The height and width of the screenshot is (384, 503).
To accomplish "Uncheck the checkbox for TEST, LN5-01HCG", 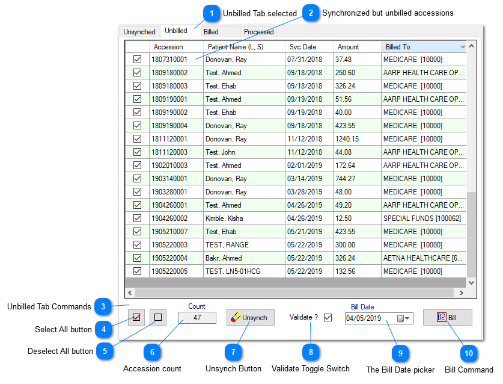I will click(136, 271).
